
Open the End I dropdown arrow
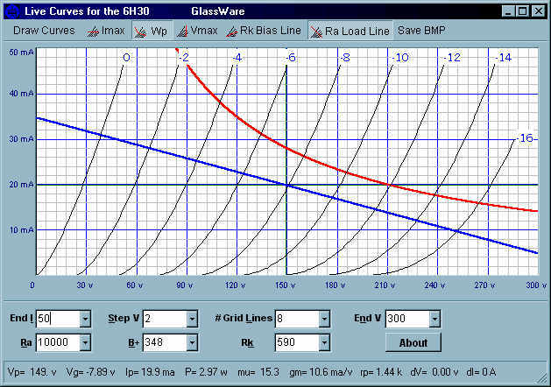85,319
